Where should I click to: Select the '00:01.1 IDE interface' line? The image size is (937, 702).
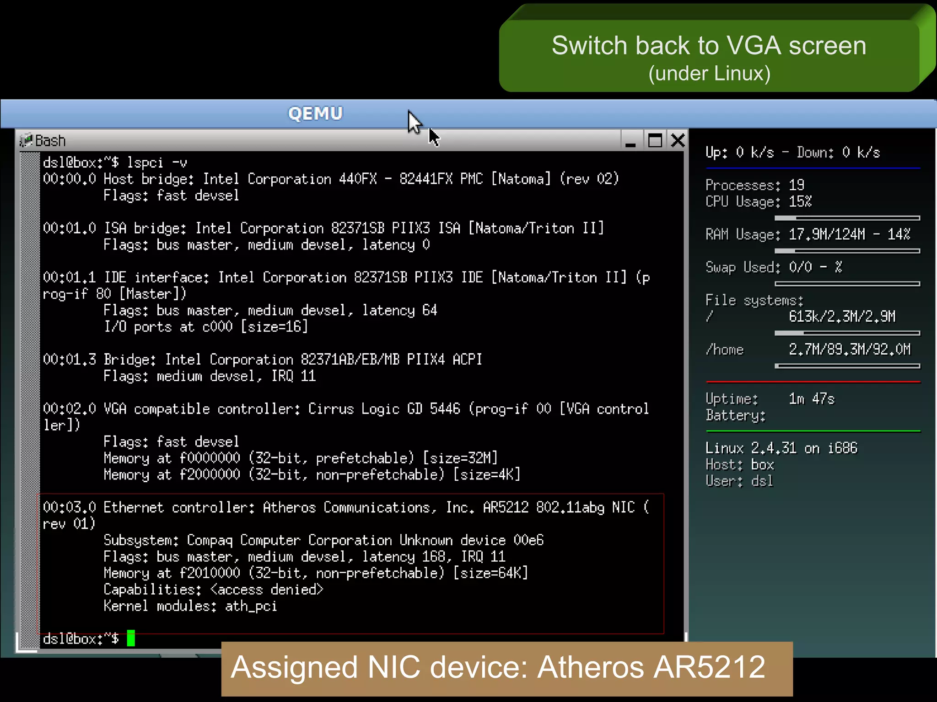click(346, 277)
